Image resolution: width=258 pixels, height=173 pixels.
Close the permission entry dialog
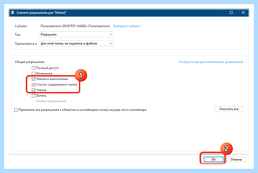point(243,13)
